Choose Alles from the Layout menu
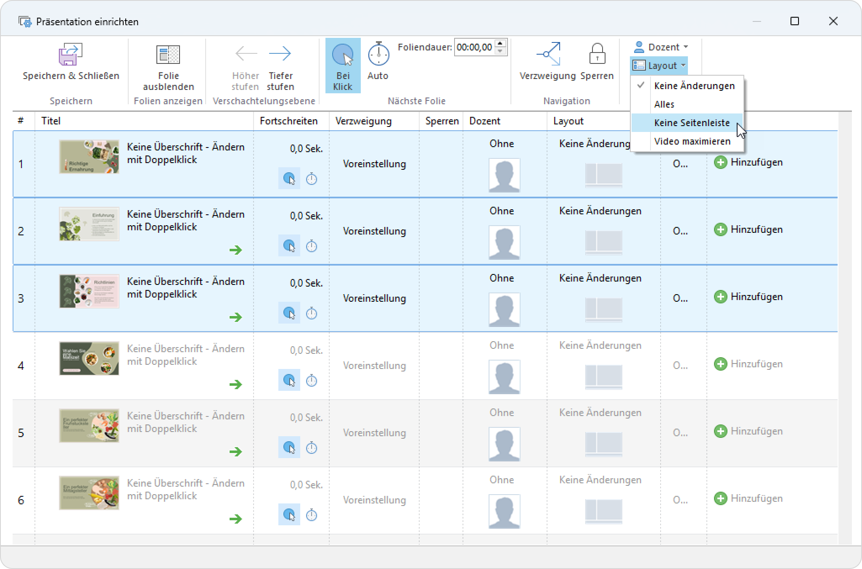Viewport: 862px width, 569px height. [687, 104]
